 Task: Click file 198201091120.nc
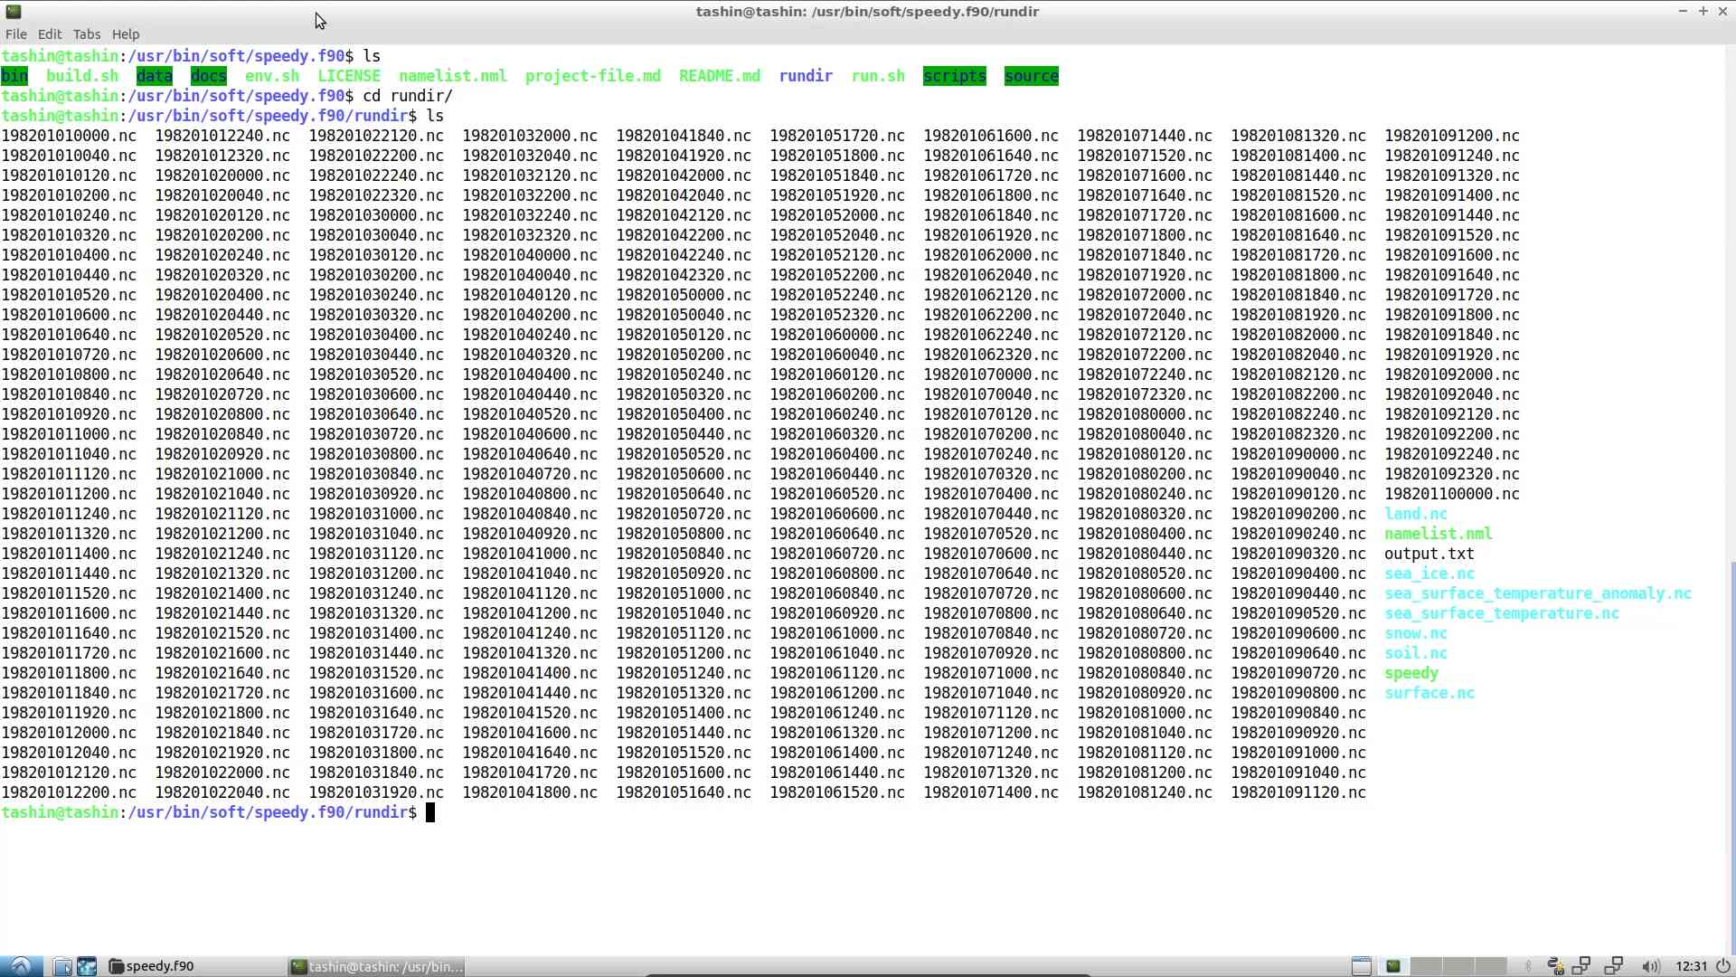tap(1297, 792)
